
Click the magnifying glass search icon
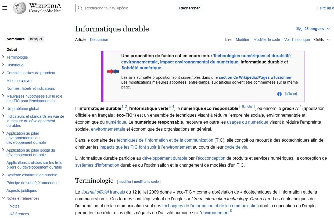[x=80, y=8]
